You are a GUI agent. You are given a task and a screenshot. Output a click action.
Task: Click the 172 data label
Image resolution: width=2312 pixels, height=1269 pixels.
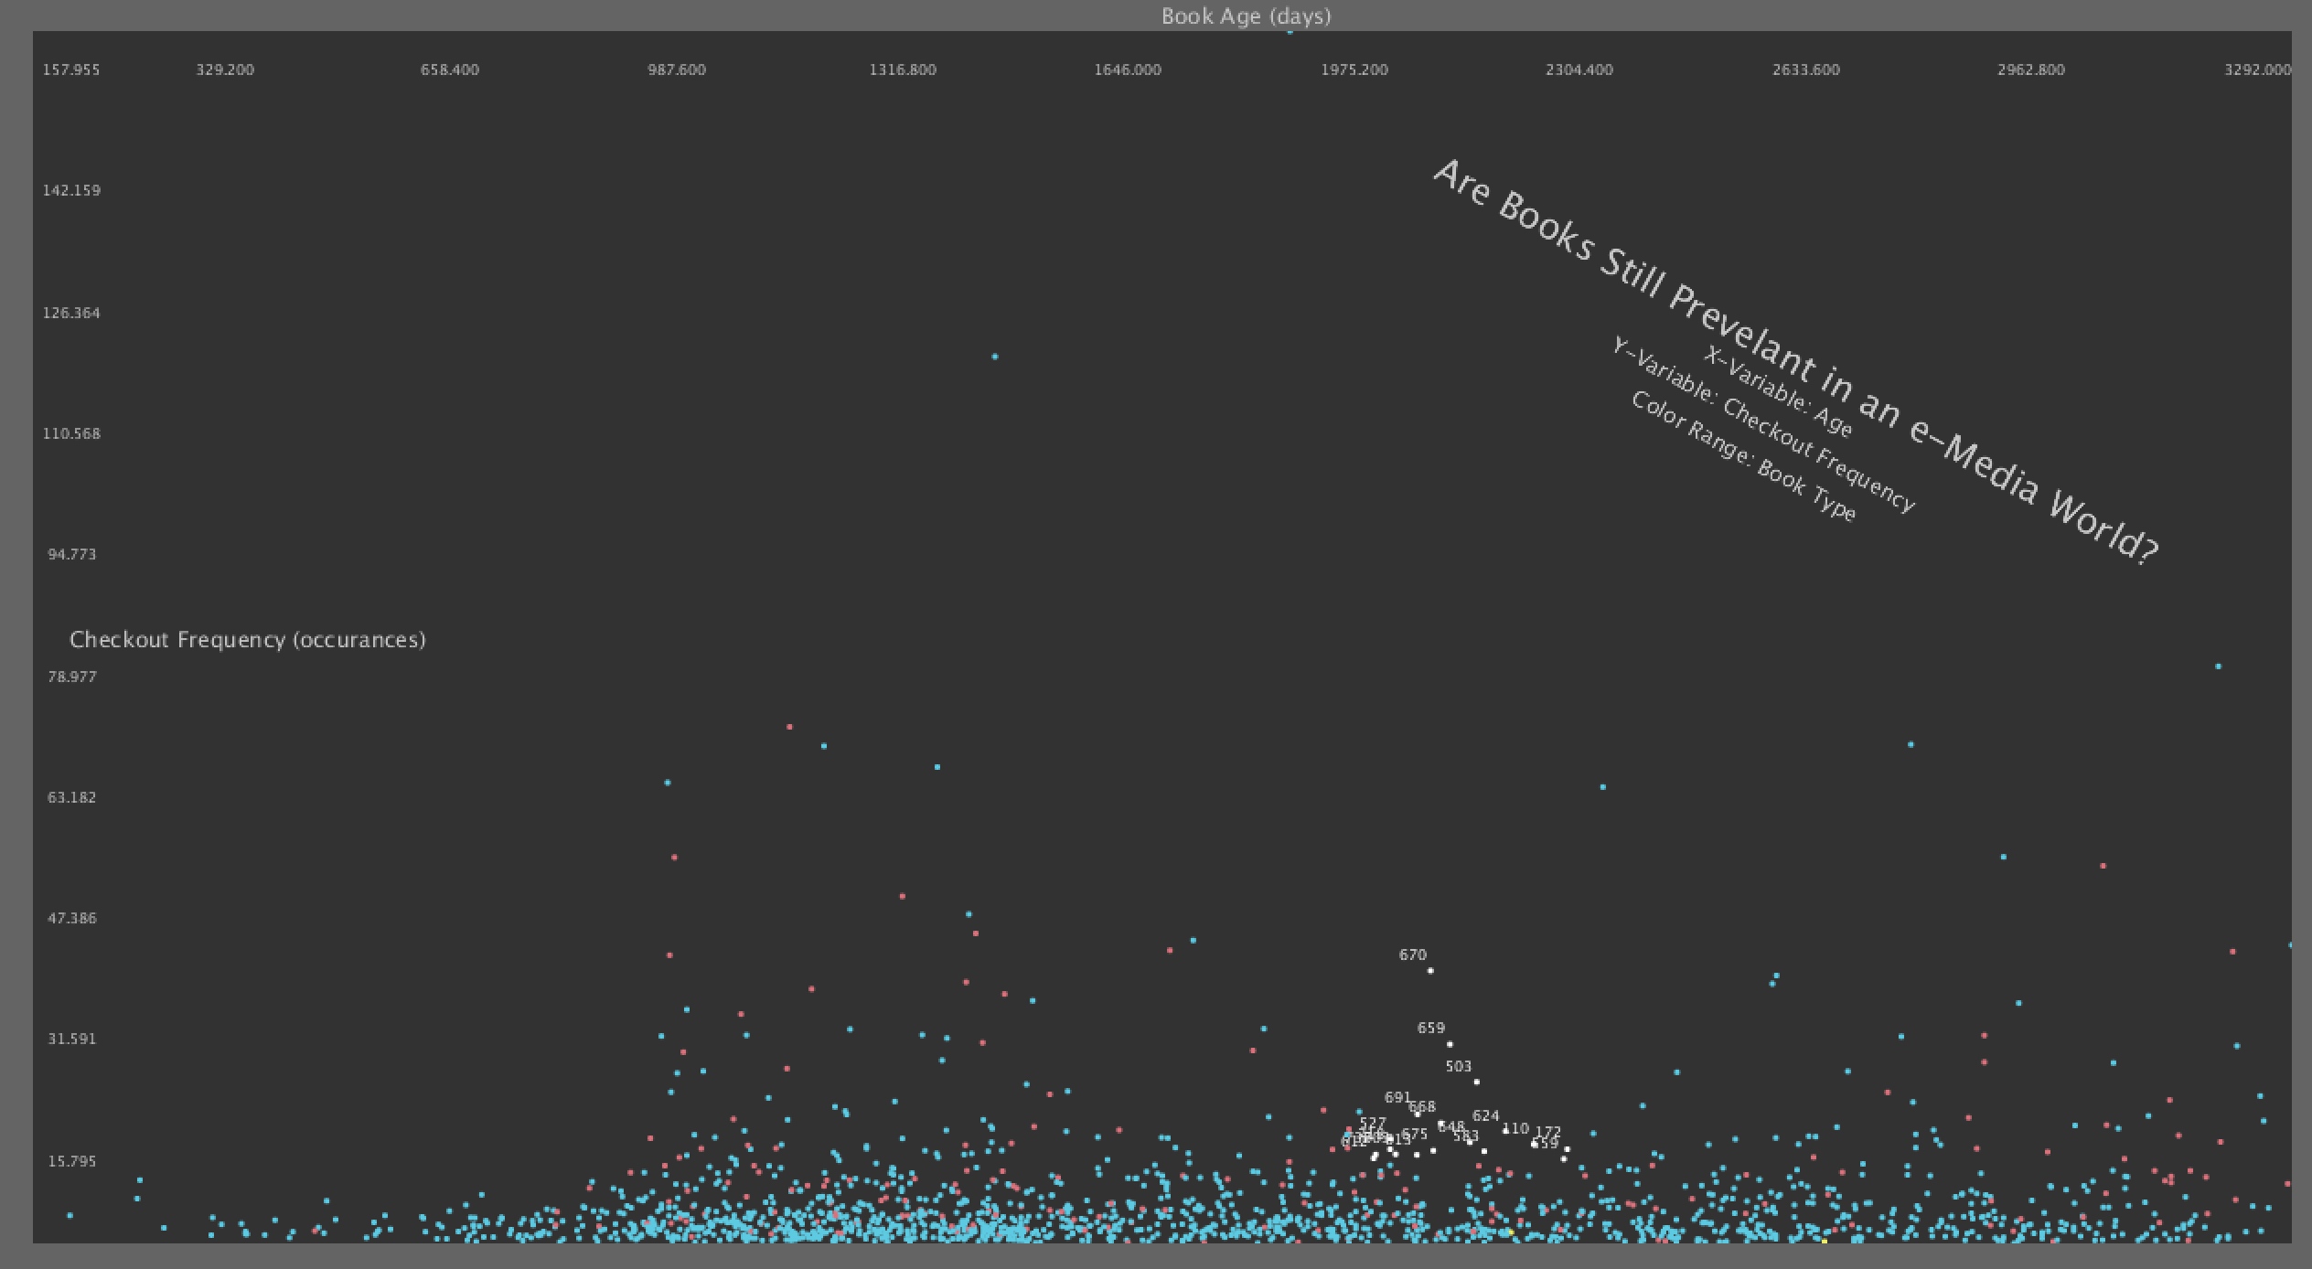[x=1547, y=1132]
